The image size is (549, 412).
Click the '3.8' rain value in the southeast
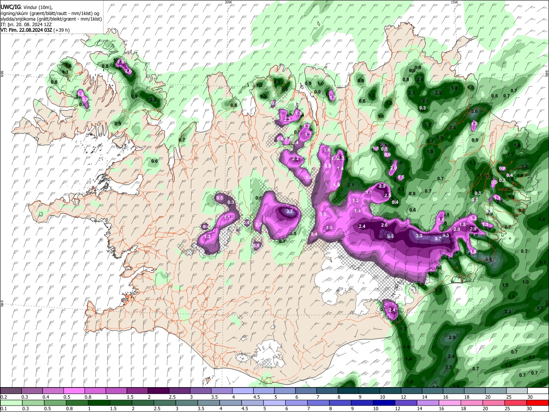point(488,259)
